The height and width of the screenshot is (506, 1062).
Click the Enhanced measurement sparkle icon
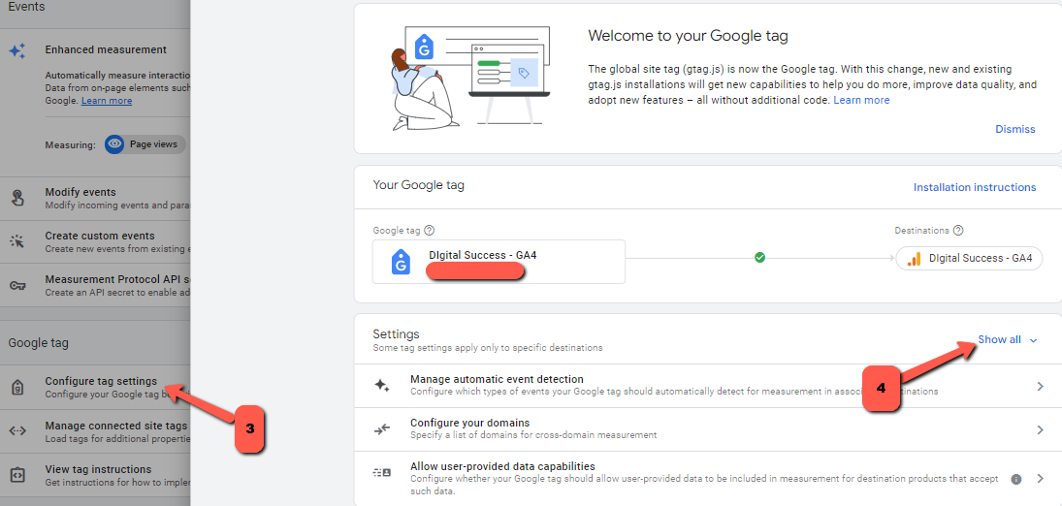click(x=17, y=51)
